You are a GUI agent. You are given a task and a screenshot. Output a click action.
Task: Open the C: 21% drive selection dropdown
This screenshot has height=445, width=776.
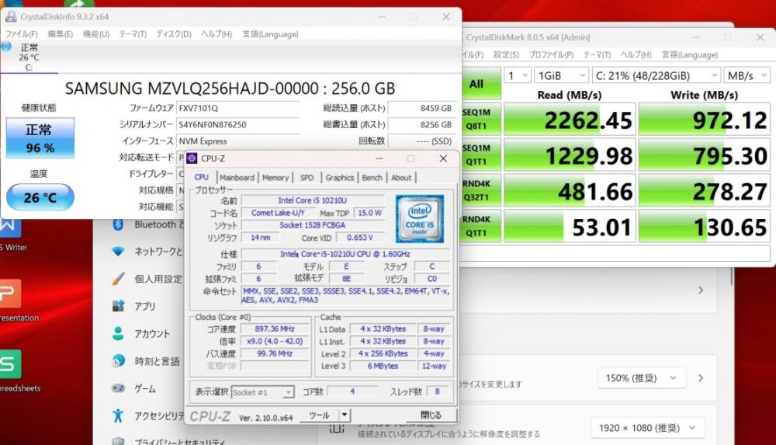coord(656,76)
